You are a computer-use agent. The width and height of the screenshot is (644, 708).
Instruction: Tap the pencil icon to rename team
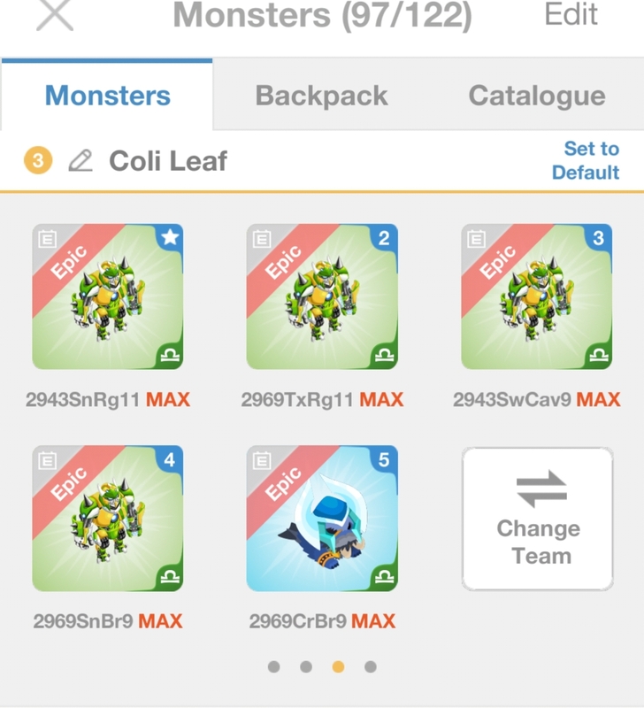(80, 161)
